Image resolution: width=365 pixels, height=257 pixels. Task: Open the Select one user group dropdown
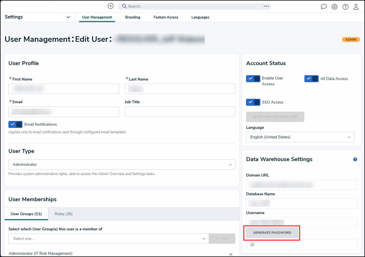pyautogui.click(x=109, y=239)
